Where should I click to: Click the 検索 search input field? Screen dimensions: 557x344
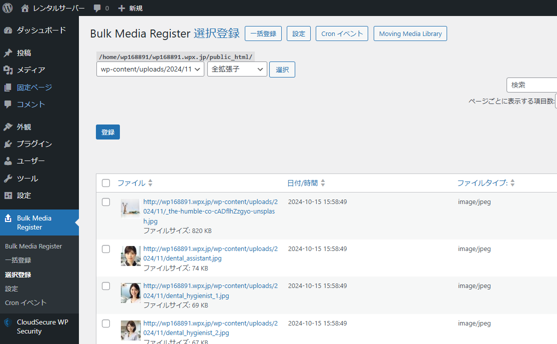[532, 85]
